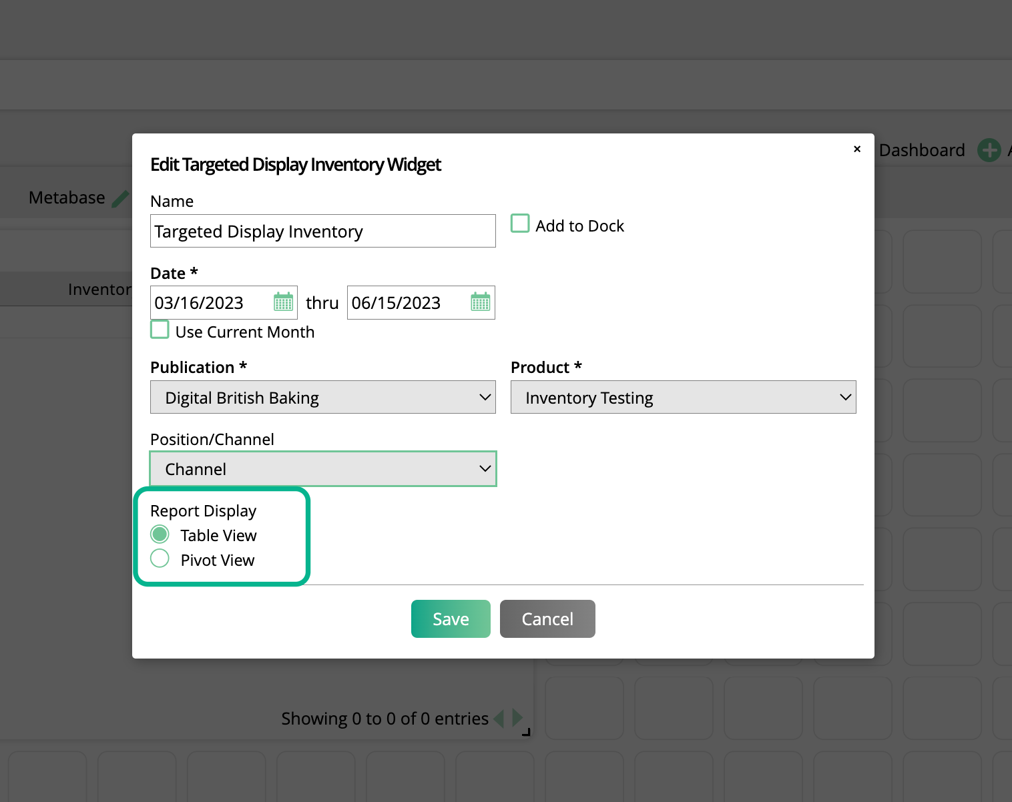Select the Pivot View radio button
This screenshot has width=1012, height=802.
tap(160, 558)
